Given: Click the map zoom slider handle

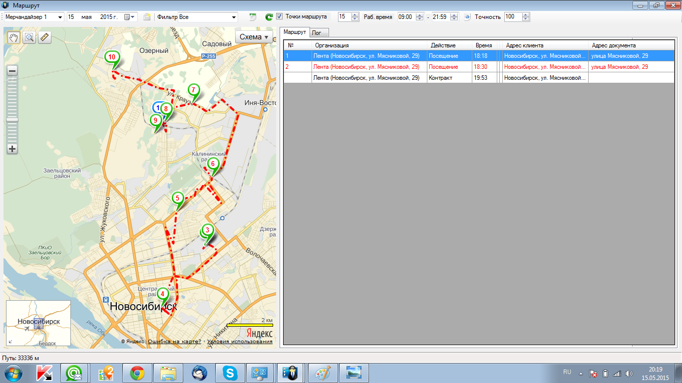Looking at the screenshot, I should tap(12, 120).
